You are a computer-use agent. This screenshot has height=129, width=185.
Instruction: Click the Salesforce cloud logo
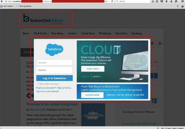pos(54,49)
